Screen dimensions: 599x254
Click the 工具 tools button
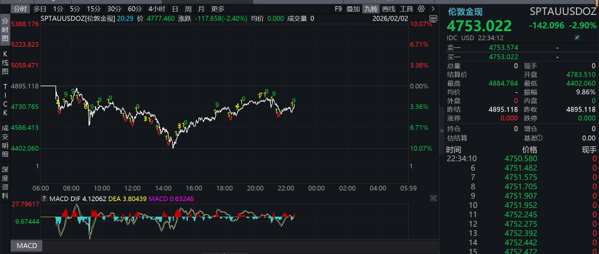point(406,9)
